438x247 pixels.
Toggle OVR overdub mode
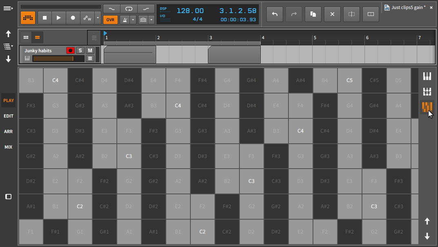point(110,20)
